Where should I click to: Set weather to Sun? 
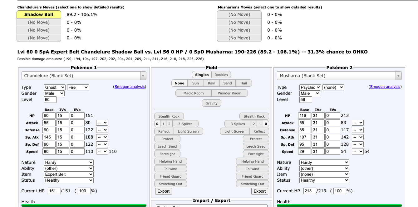point(195,83)
